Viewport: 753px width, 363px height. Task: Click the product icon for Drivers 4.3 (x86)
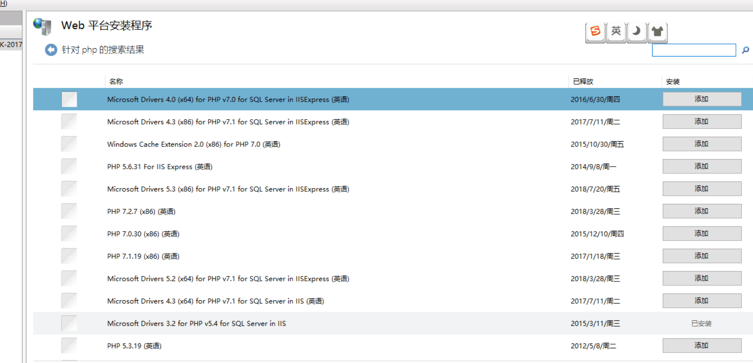[x=69, y=121]
